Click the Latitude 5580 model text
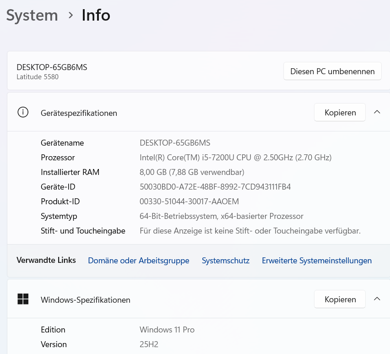 (x=38, y=77)
